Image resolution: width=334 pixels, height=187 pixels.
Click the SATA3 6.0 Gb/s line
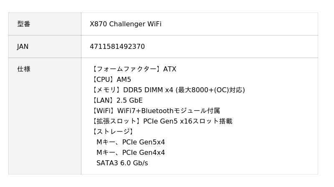(122, 163)
